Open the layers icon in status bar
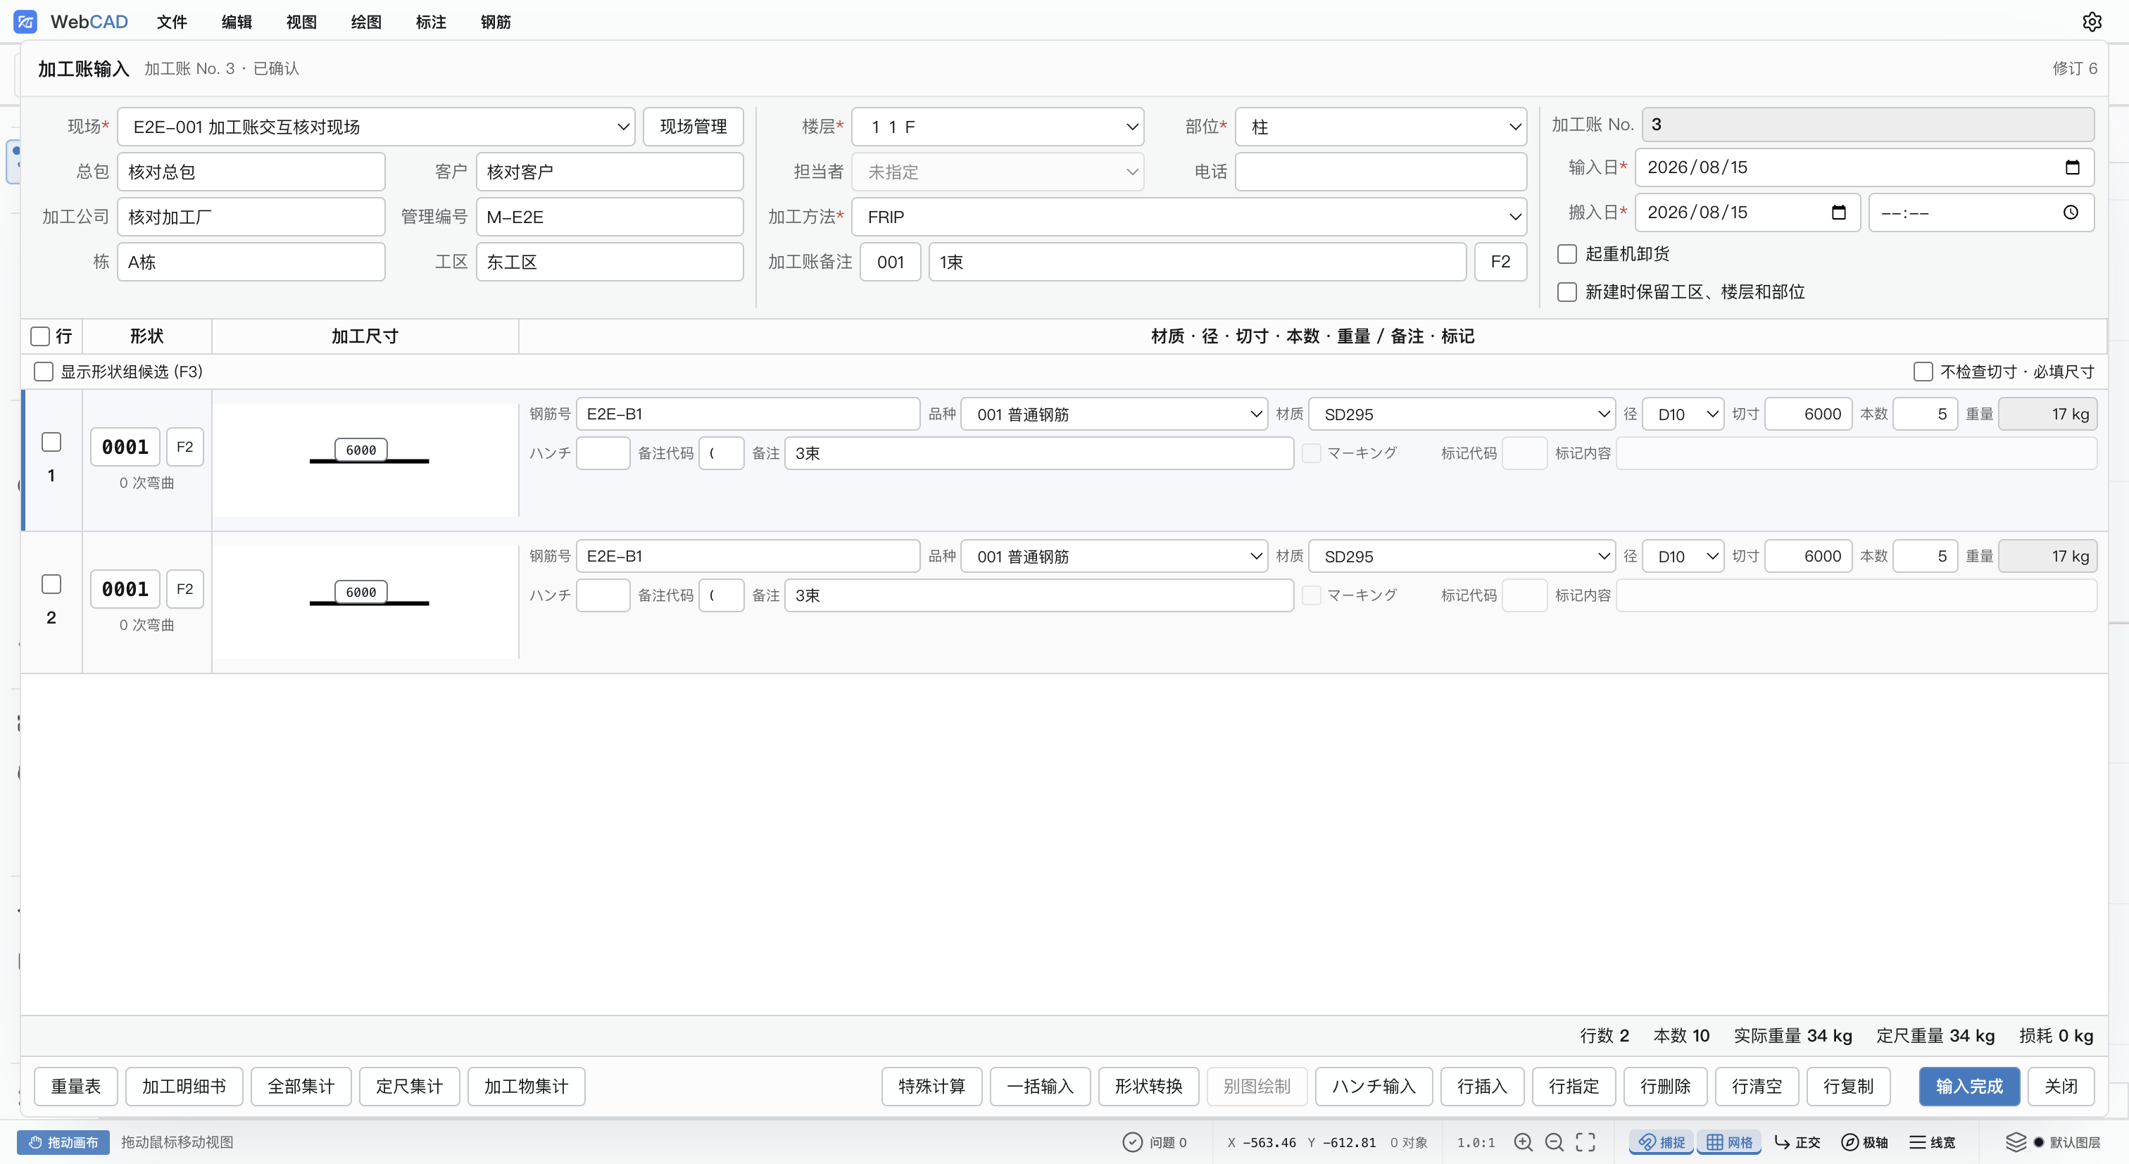Image resolution: width=2129 pixels, height=1164 pixels. [x=2016, y=1141]
